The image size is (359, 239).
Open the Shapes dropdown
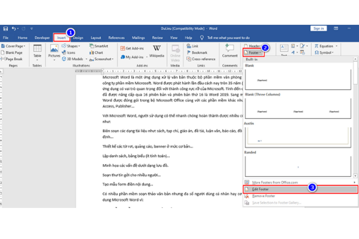tap(71, 46)
